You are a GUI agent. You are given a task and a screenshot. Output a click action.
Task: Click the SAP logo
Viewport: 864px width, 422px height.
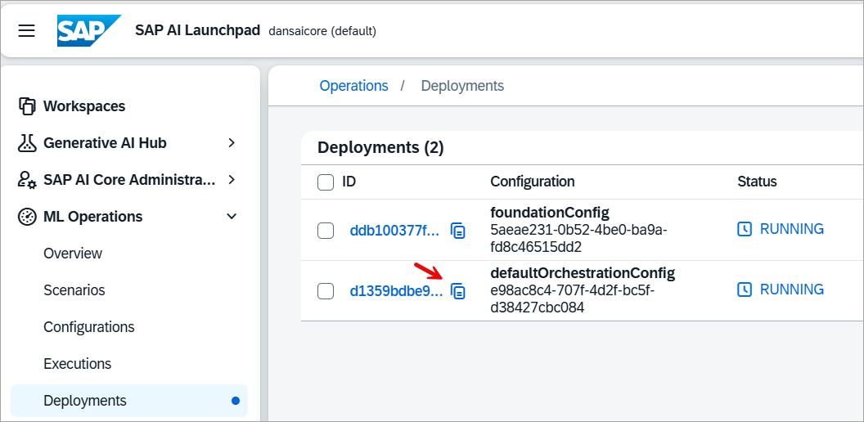coord(88,31)
